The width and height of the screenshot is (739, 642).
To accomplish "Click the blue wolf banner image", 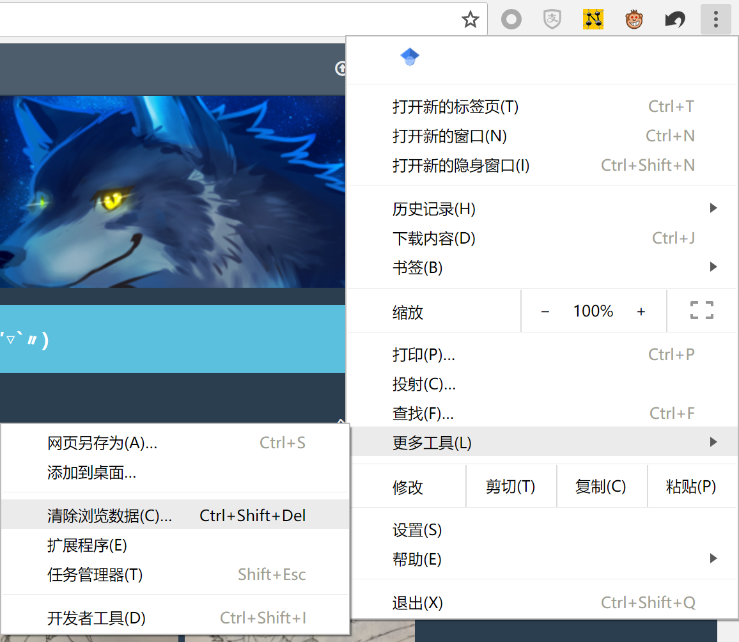I will click(173, 192).
